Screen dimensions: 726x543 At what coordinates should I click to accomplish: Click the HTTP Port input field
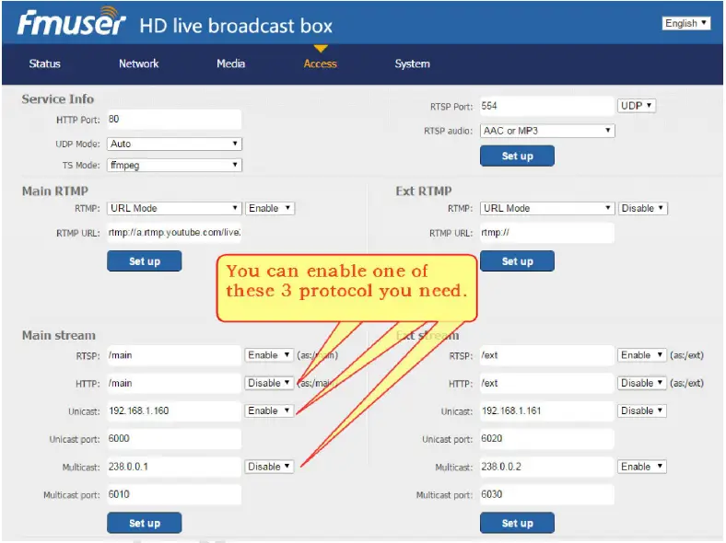(x=174, y=120)
